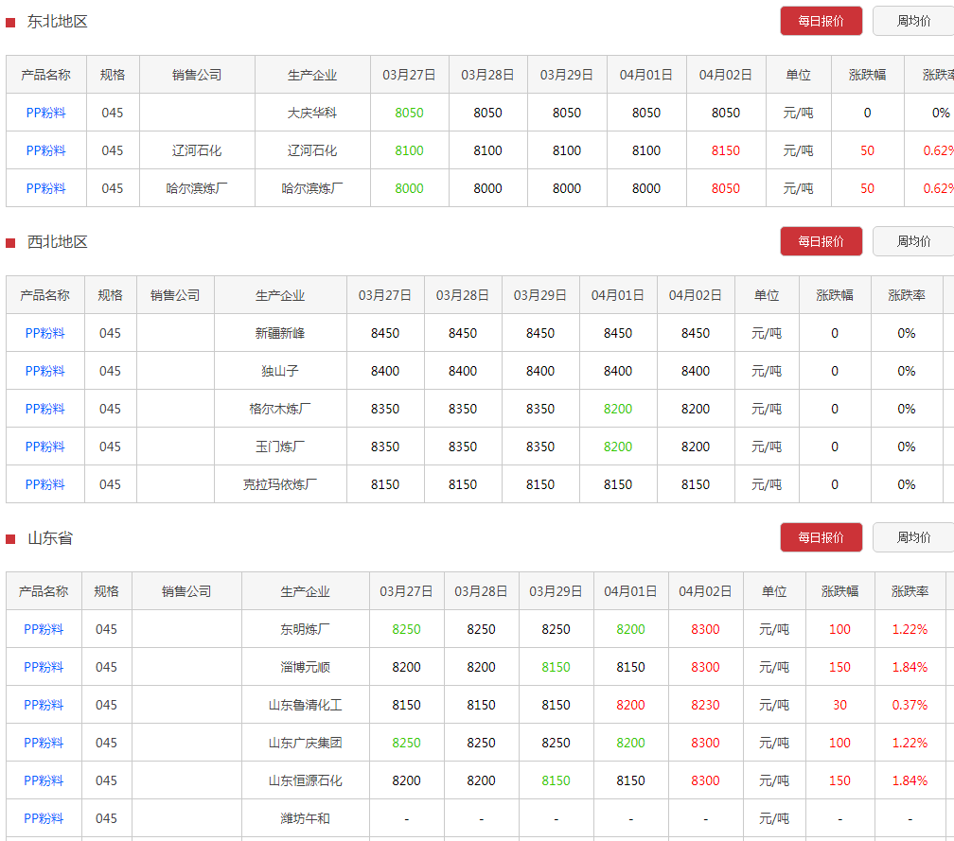954x841 pixels.
Task: Open PP粉料 link in 哈尔滨炼厂 row
Action: [46, 188]
